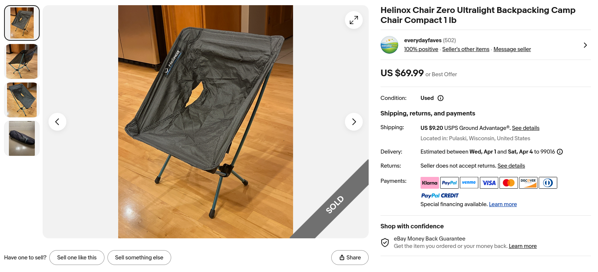Click the Message seller link
The height and width of the screenshot is (272, 598).
click(512, 49)
